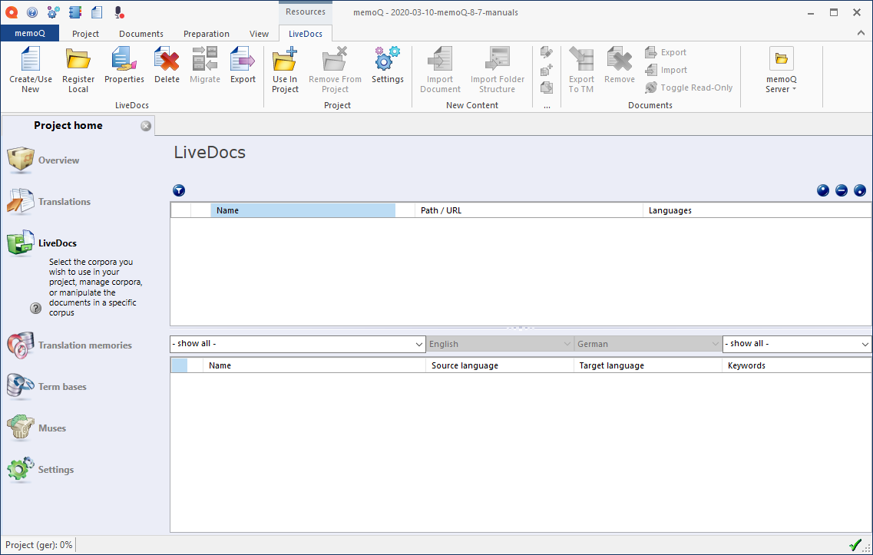The width and height of the screenshot is (873, 555).
Task: Sort by the Target language column
Action: pyautogui.click(x=647, y=365)
